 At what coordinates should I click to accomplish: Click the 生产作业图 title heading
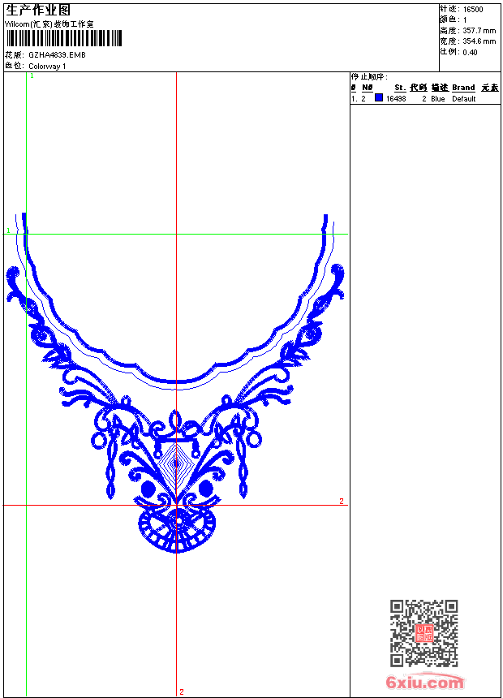click(x=38, y=10)
